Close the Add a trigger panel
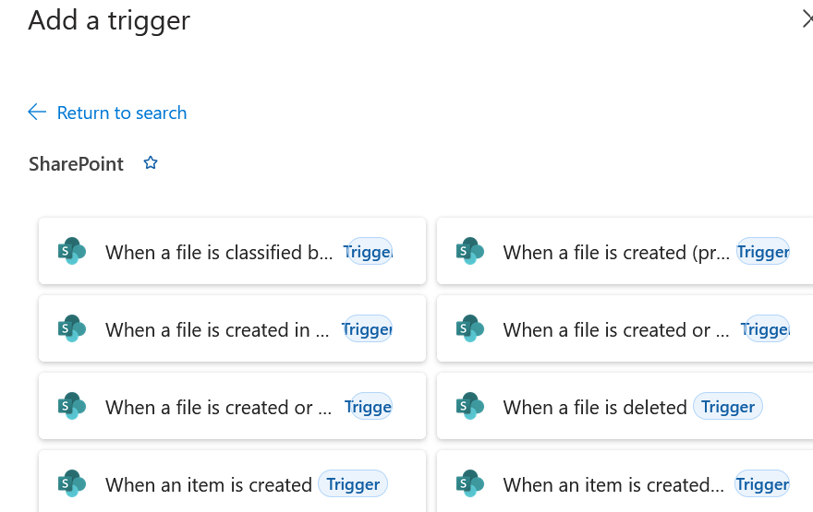The height and width of the screenshot is (512, 813). [x=807, y=19]
